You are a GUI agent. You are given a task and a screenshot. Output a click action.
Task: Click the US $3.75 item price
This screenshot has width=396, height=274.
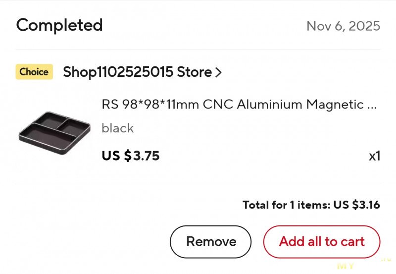click(131, 156)
